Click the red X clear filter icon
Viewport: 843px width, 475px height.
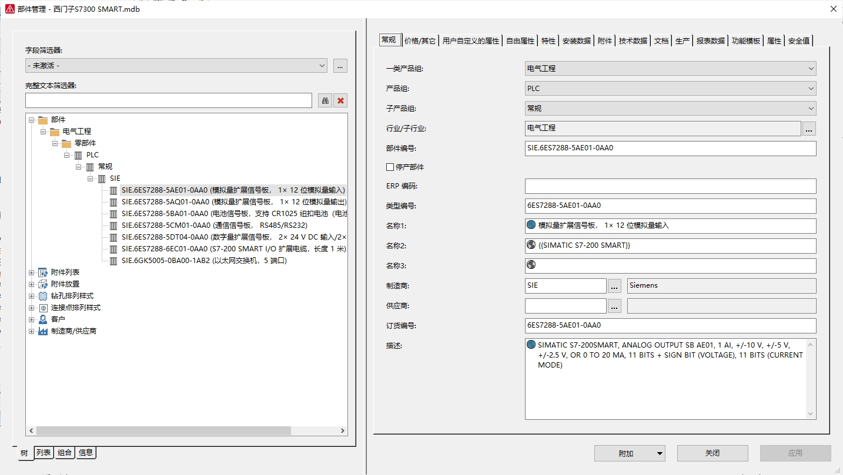(x=340, y=100)
